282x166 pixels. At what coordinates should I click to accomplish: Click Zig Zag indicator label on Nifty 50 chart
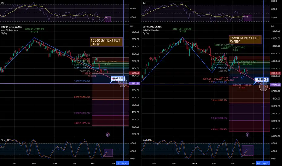pyautogui.click(x=4, y=34)
